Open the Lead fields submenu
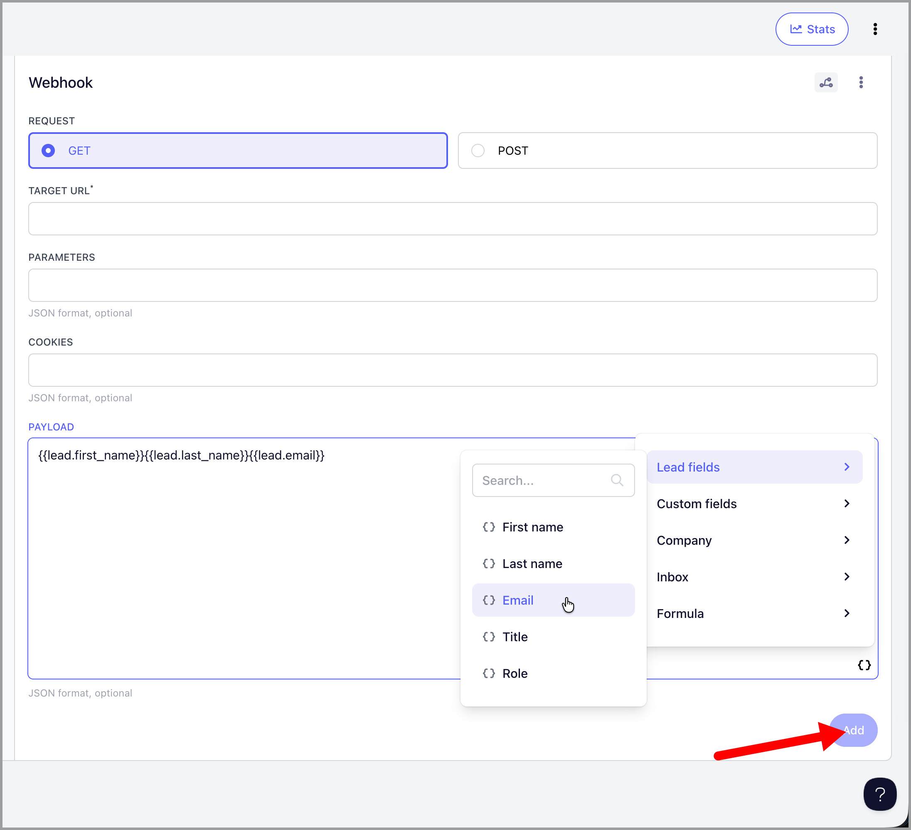Image resolution: width=911 pixels, height=830 pixels. pyautogui.click(x=754, y=467)
